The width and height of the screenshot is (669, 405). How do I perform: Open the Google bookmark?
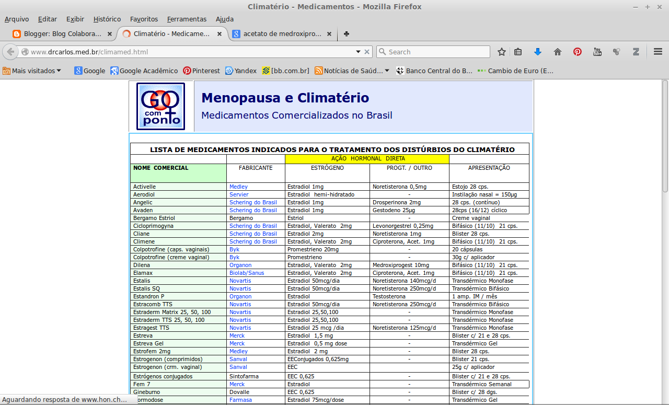click(x=89, y=71)
